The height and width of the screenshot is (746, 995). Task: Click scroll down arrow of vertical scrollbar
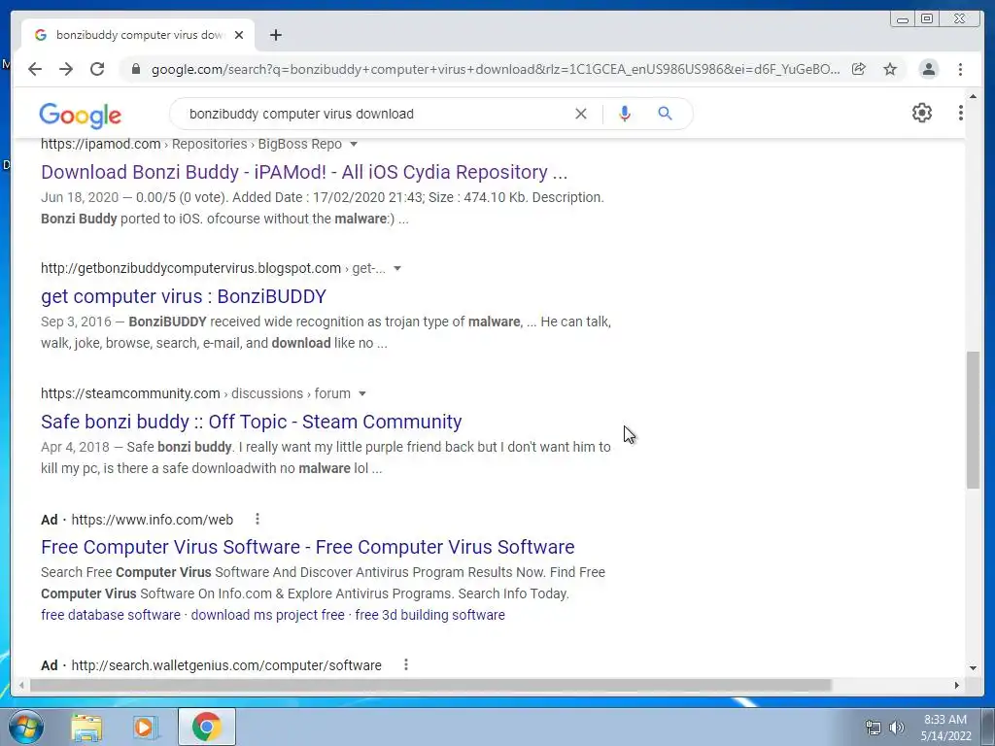[973, 667]
